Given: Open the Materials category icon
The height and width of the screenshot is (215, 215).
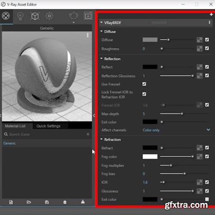Looking at the screenshot, I should (6, 15).
